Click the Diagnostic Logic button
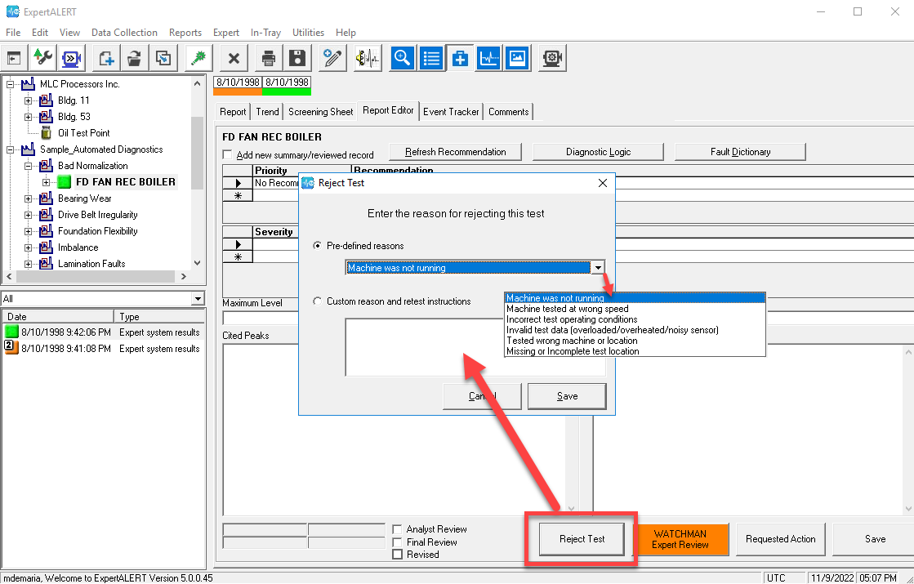The width and height of the screenshot is (914, 584). 598,152
